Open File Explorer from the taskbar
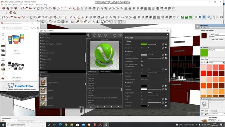The width and height of the screenshot is (225, 127). coord(72,125)
